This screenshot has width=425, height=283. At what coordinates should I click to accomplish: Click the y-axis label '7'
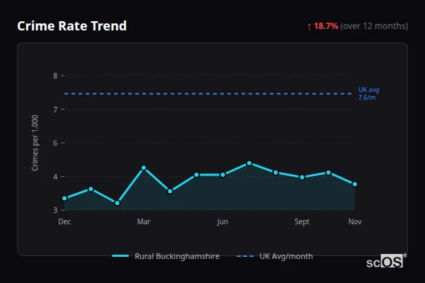(x=55, y=110)
